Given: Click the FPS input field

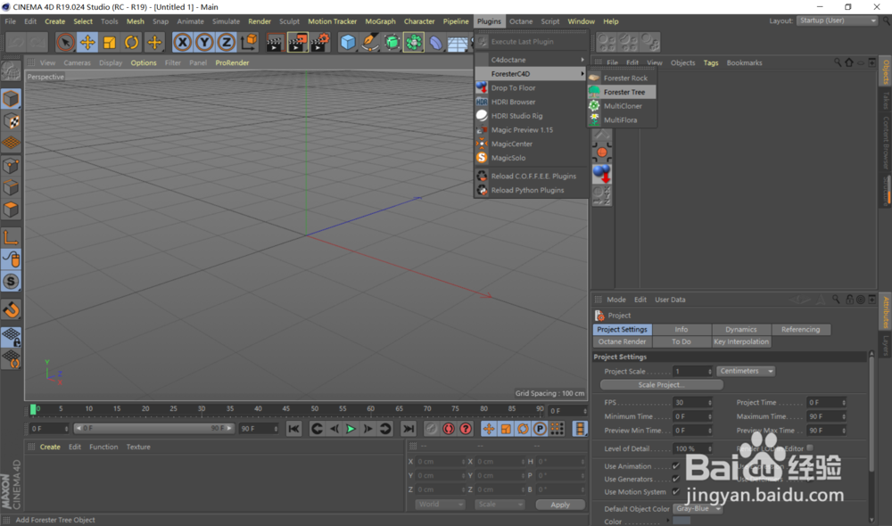Looking at the screenshot, I should (x=692, y=403).
